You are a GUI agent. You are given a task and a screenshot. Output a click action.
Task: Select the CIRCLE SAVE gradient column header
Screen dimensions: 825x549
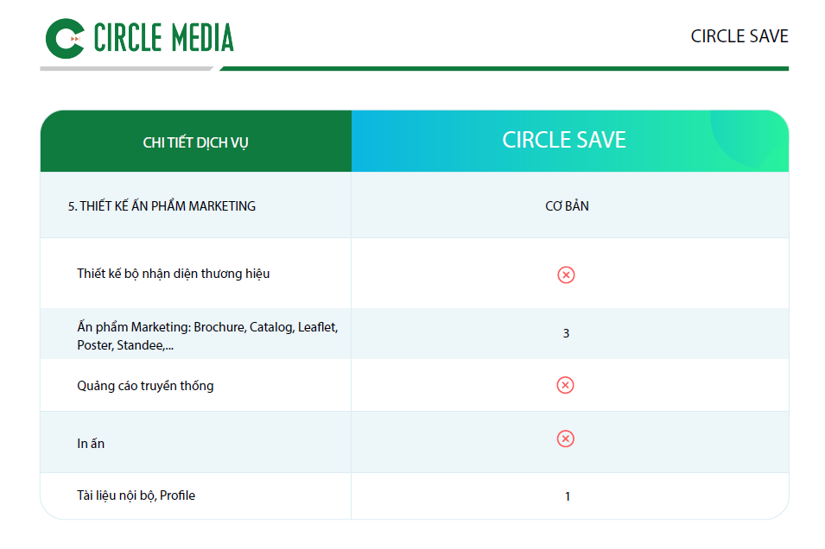[x=570, y=141]
